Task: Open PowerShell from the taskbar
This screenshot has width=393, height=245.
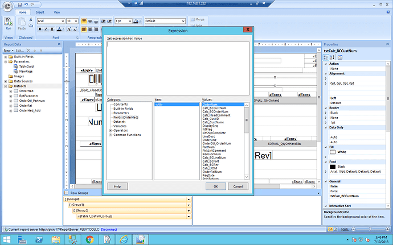Action: coord(39,240)
